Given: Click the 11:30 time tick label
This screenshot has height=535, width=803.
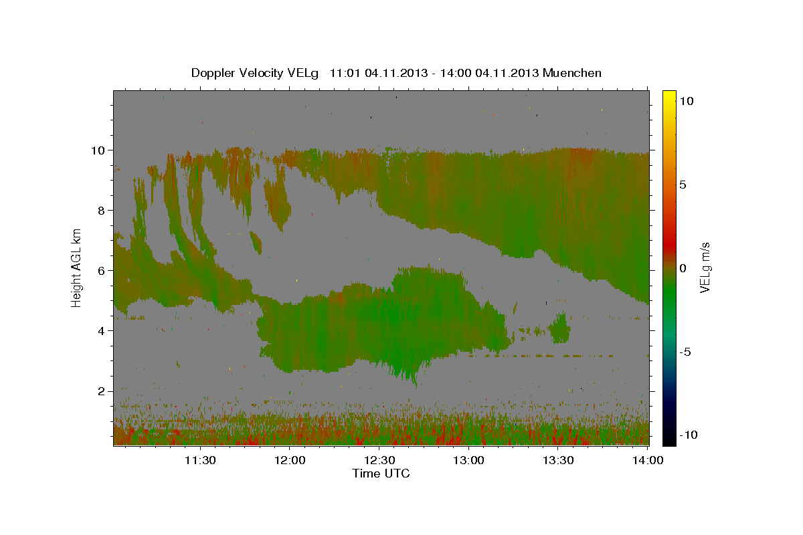Looking at the screenshot, I should coord(199,460).
